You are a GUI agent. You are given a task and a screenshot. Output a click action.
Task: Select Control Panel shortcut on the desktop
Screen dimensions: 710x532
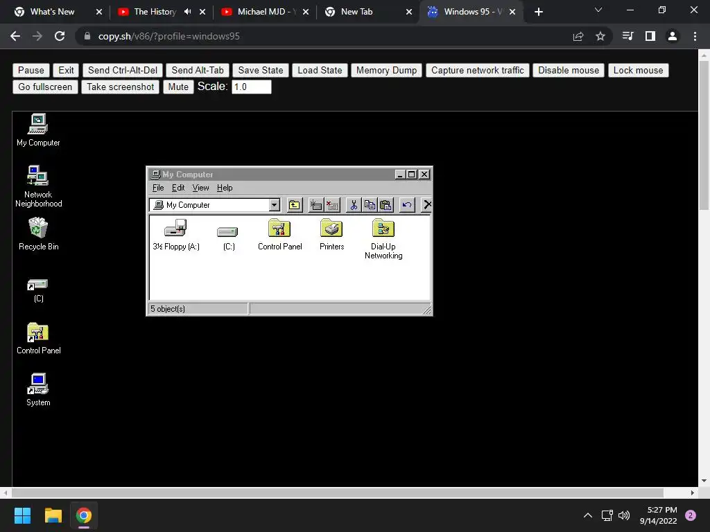[39, 338]
